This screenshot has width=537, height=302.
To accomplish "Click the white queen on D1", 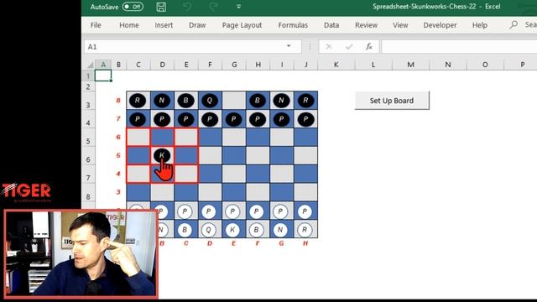I will (209, 229).
